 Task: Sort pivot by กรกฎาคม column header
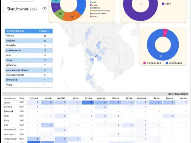coord(34,98)
